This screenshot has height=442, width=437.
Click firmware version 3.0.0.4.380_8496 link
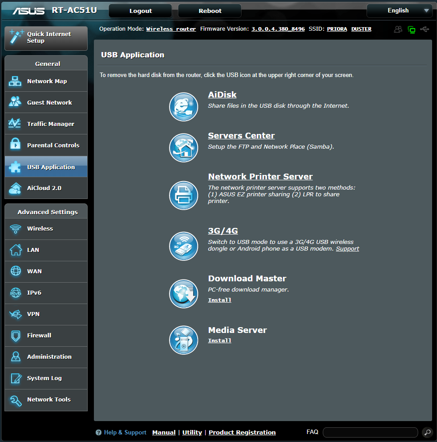pyautogui.click(x=278, y=29)
